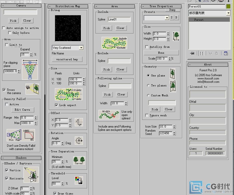
Task: Click the tree width/height size illustration icon
Action: (x=176, y=36)
